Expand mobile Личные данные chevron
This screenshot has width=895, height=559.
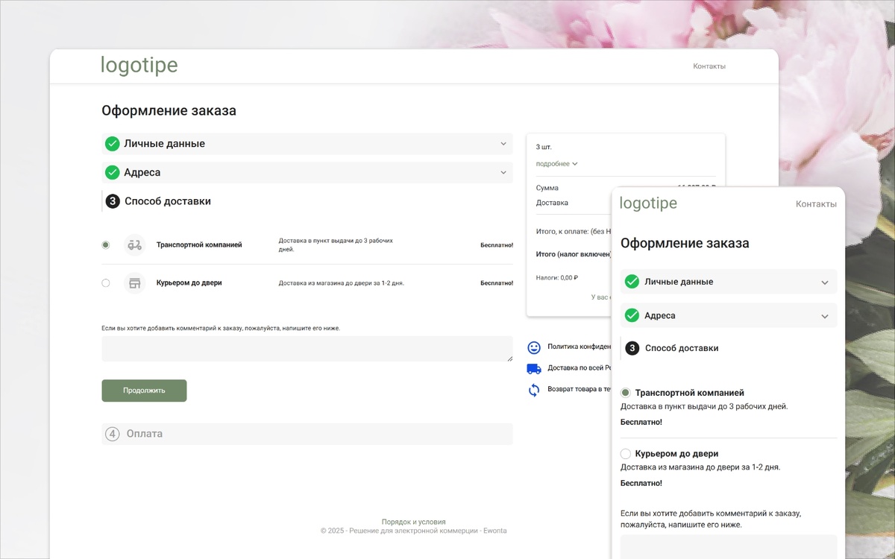[x=825, y=282]
